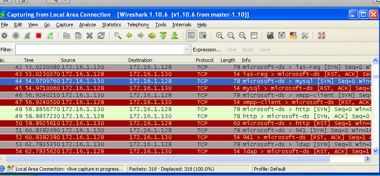Find a packet magnifier icon
The image size is (380, 176).
pos(118,36)
